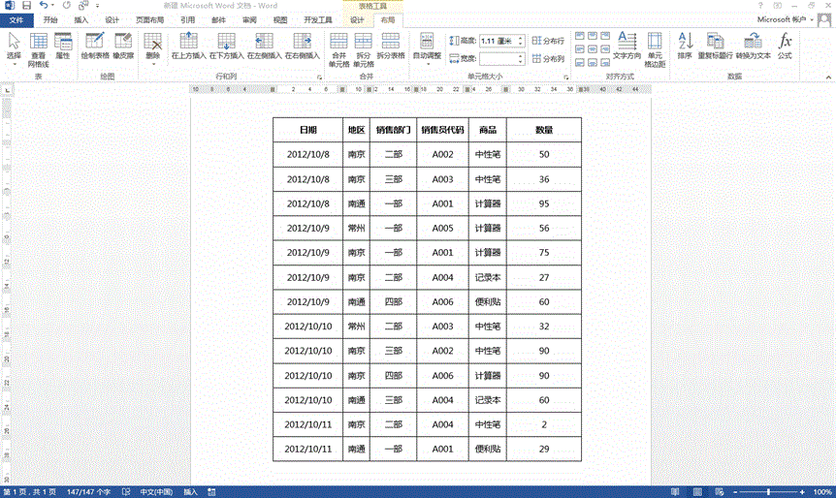The width and height of the screenshot is (836, 498).
Task: Insert row above (在上方插入)
Action: [188, 45]
